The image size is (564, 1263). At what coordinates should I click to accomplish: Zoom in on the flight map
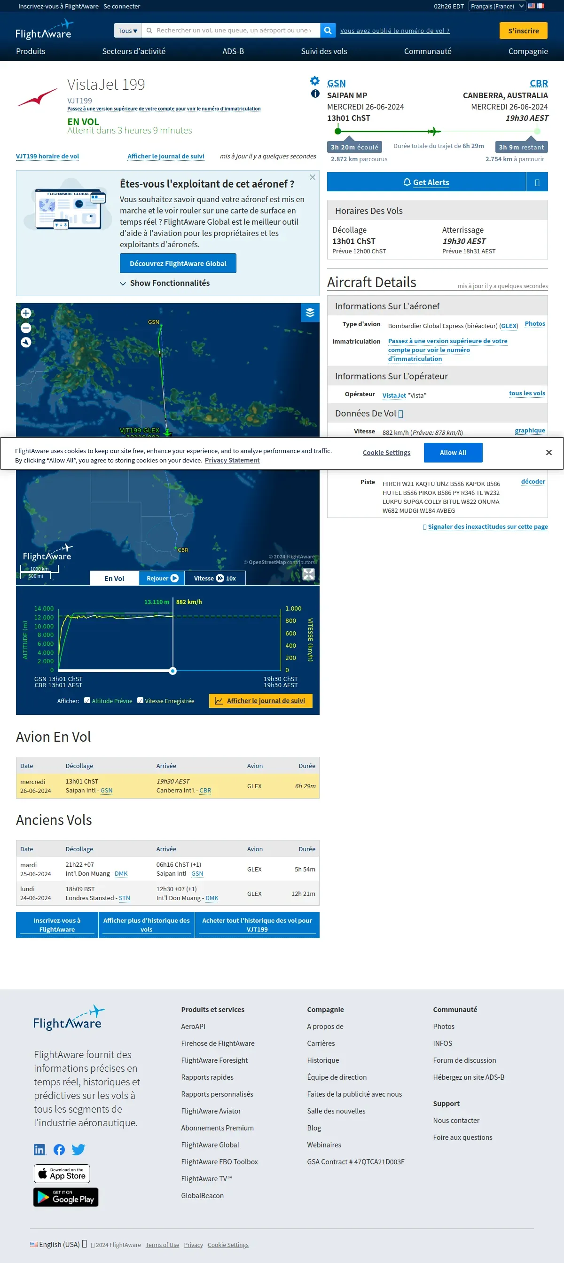click(26, 314)
